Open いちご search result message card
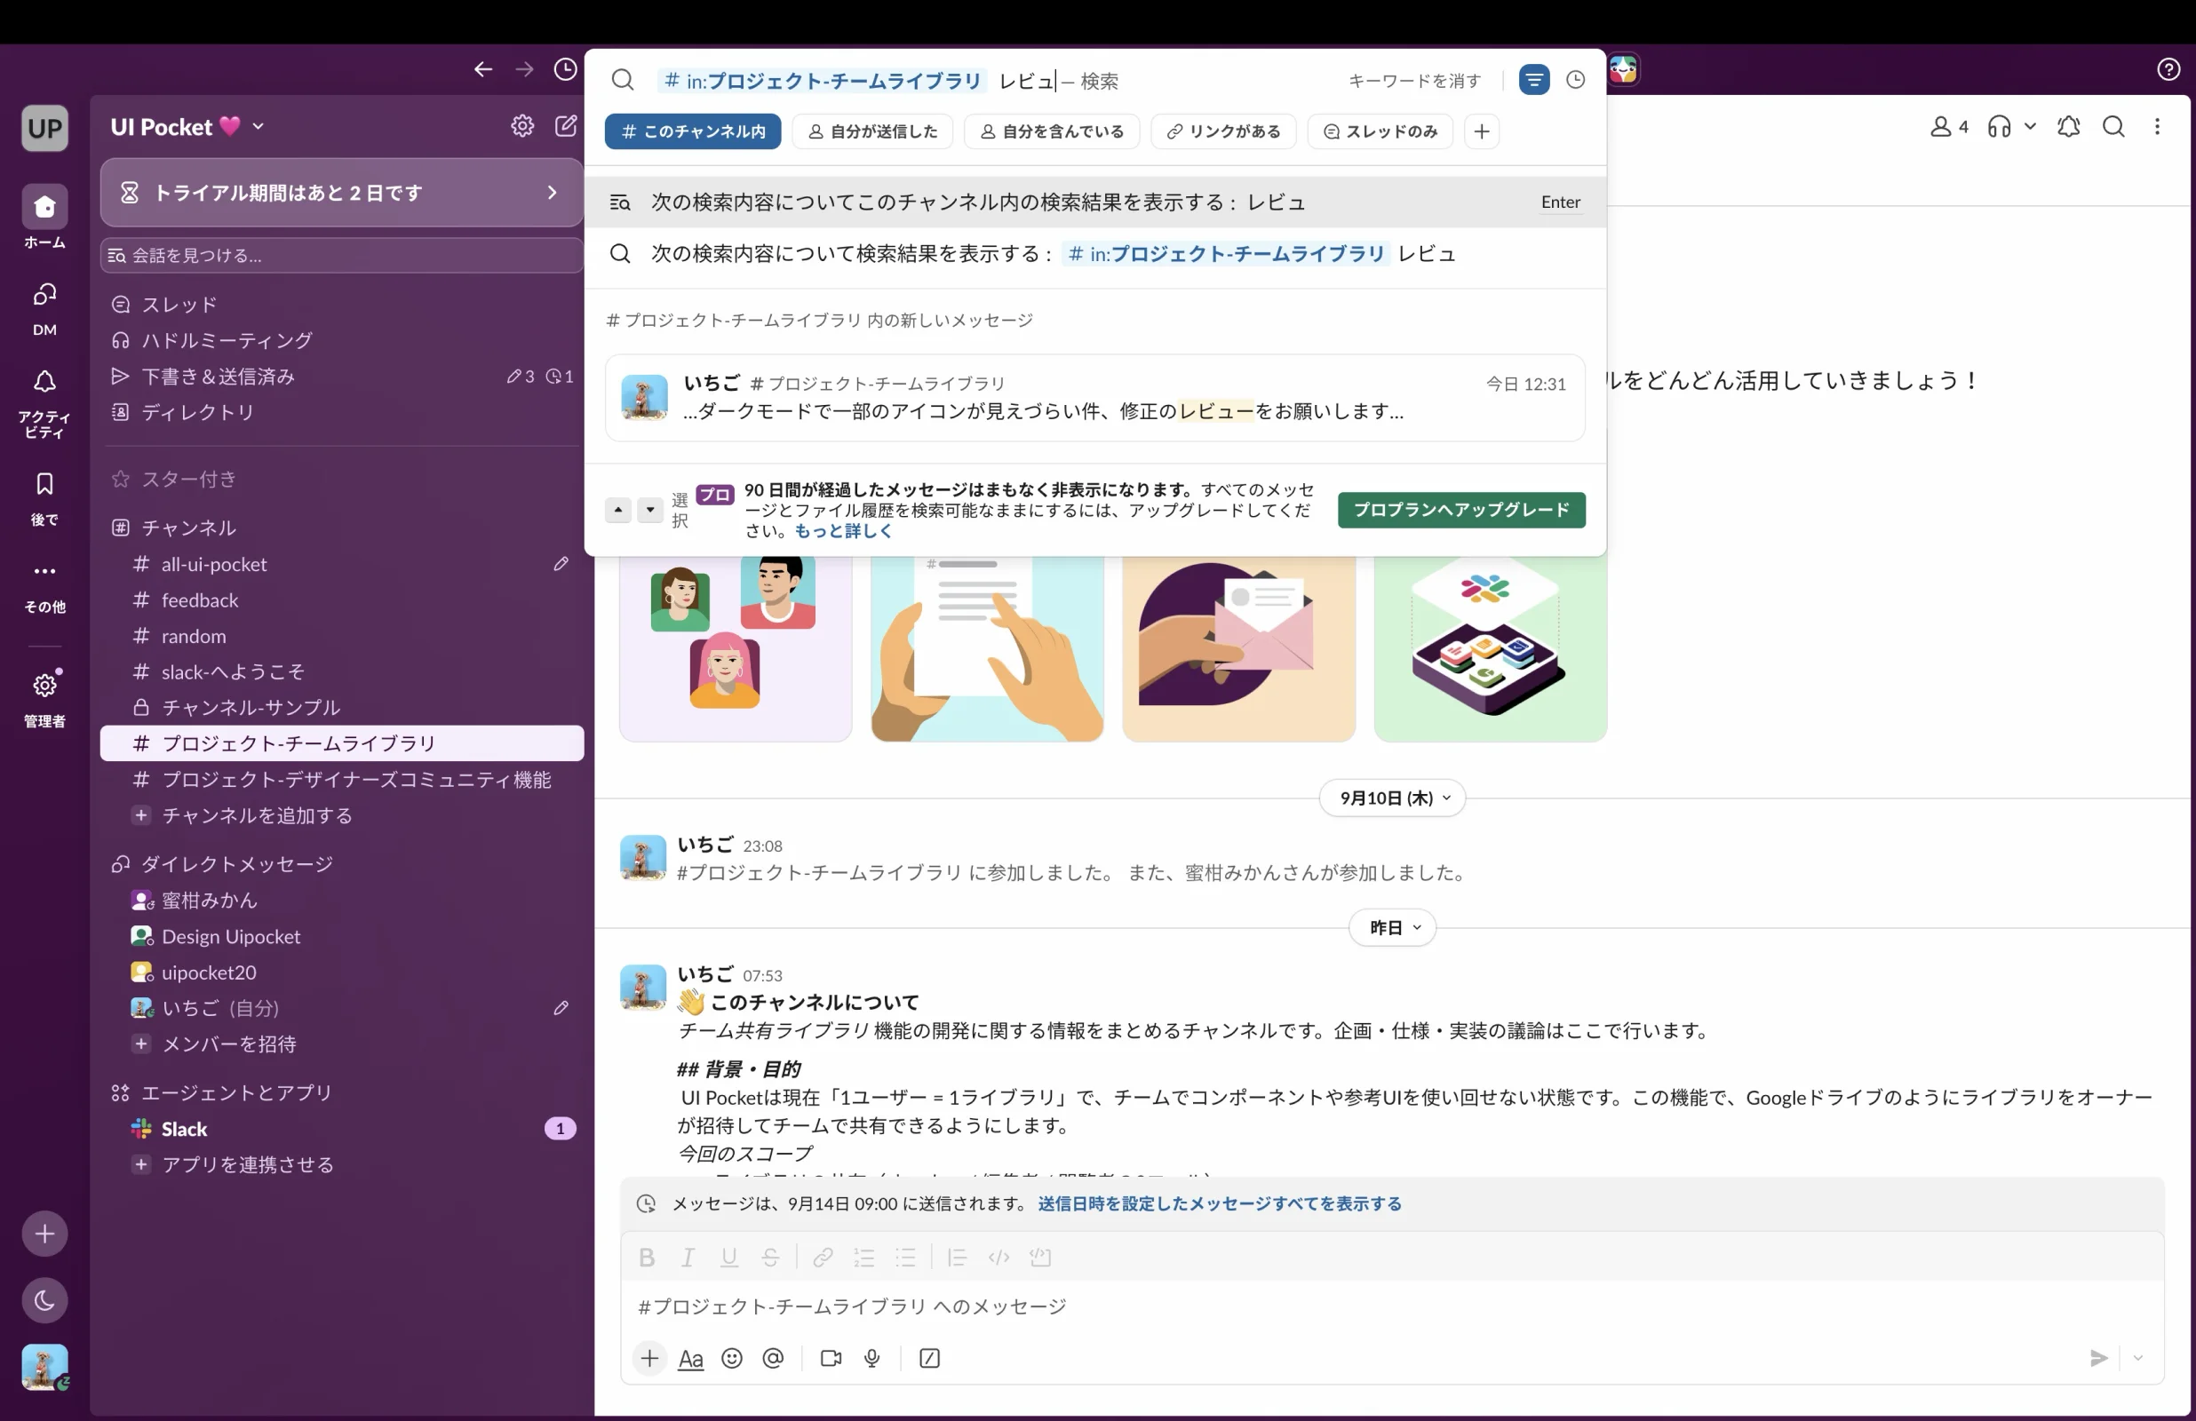 (1095, 398)
